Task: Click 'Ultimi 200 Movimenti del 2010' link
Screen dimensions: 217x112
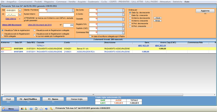Action: [x=40, y=25]
